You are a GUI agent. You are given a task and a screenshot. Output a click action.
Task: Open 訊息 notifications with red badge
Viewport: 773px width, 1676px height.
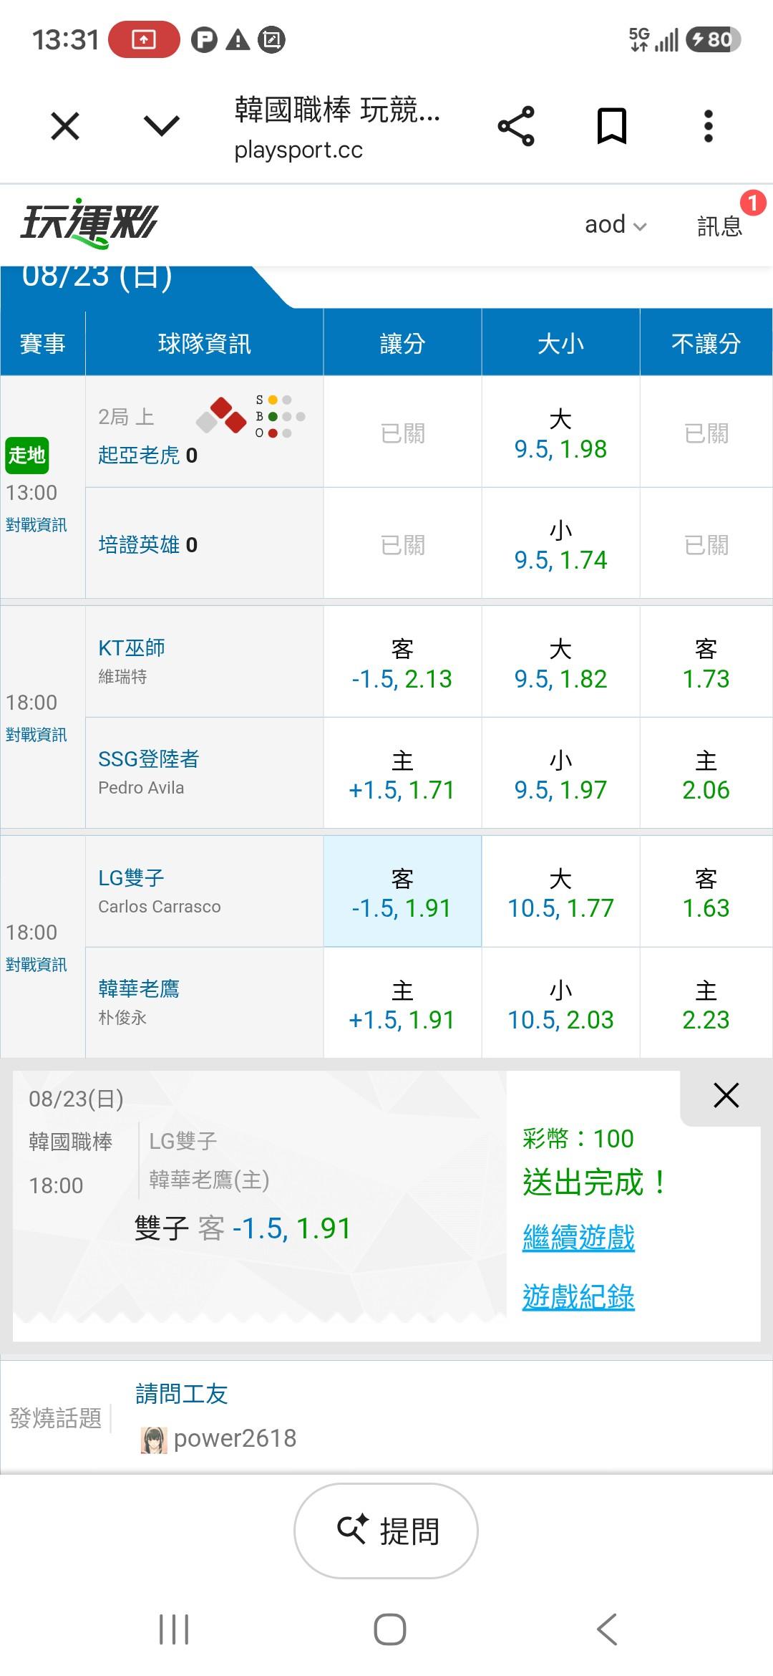point(719,225)
